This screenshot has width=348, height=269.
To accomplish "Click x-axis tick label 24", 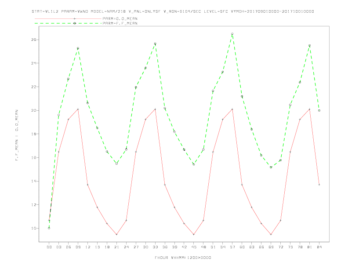I will tap(126, 247).
